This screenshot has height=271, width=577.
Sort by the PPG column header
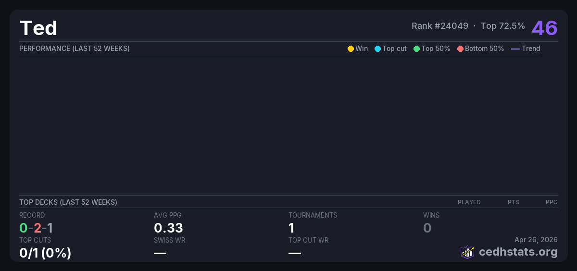click(x=552, y=202)
